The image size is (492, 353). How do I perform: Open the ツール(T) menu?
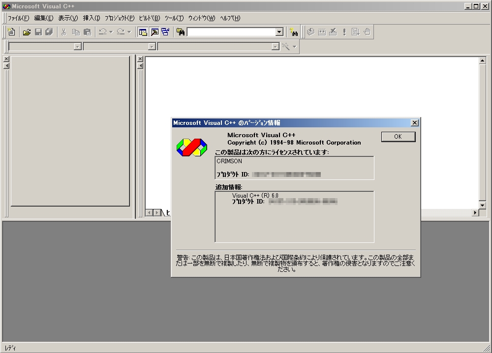(x=174, y=18)
